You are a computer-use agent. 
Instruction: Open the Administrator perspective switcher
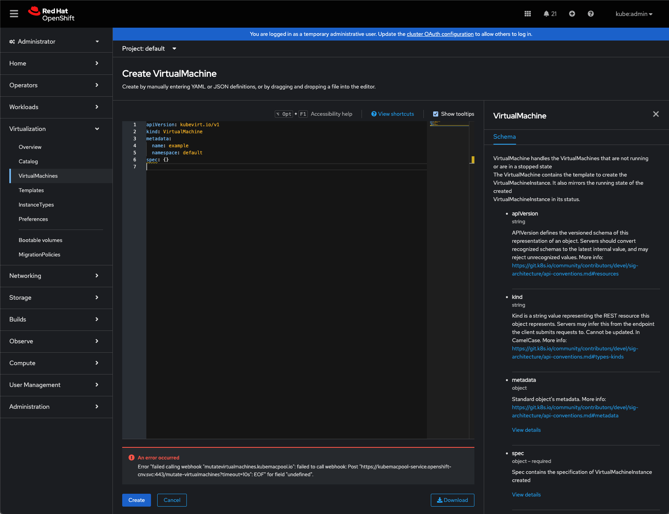coord(54,42)
